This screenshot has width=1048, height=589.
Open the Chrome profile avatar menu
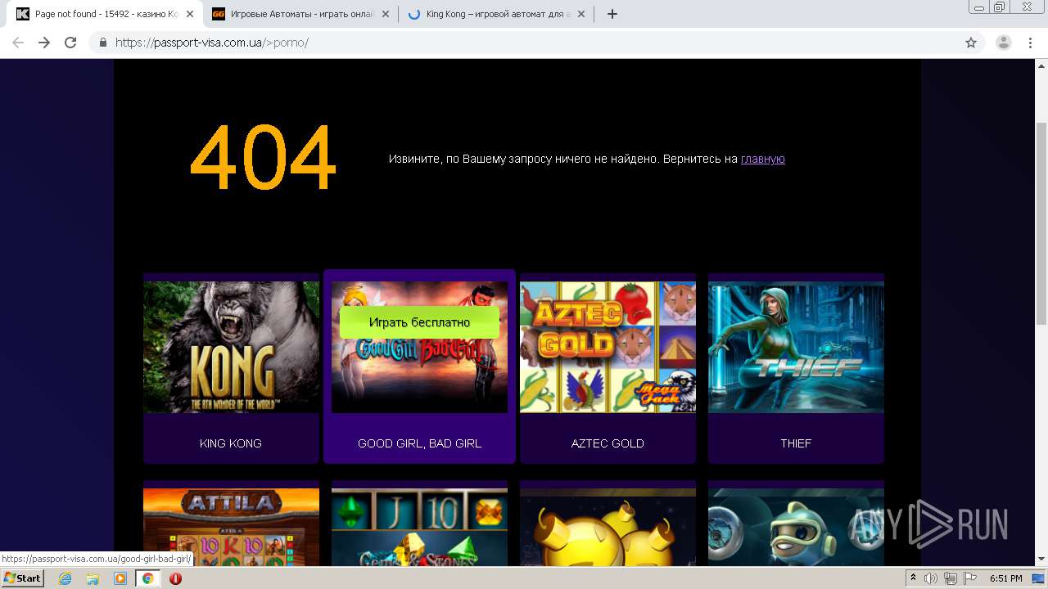tap(1004, 43)
